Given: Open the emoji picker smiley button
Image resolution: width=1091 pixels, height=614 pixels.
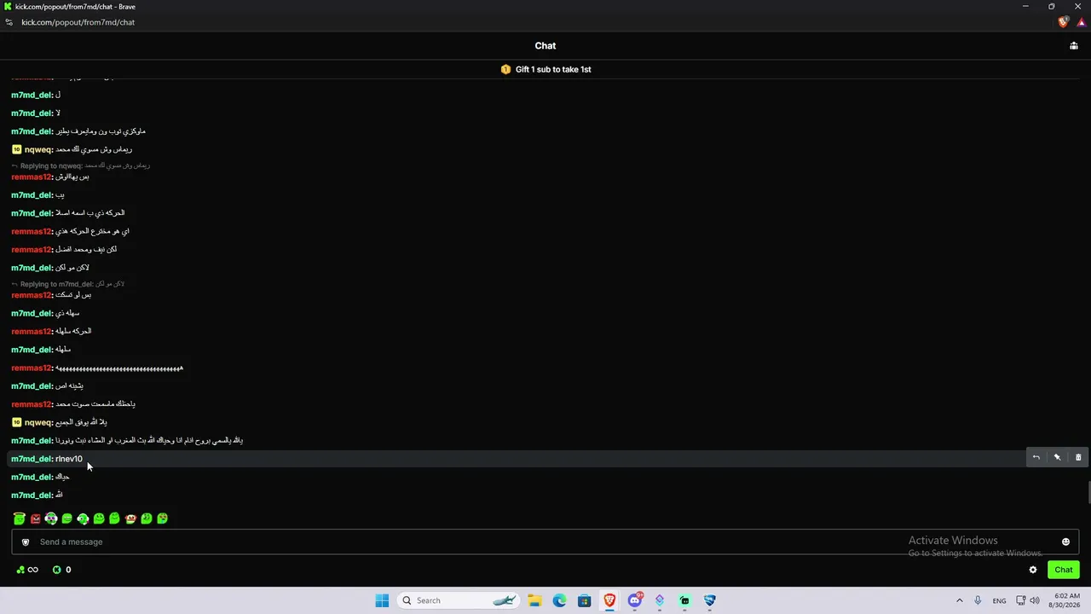Looking at the screenshot, I should click(x=1065, y=542).
